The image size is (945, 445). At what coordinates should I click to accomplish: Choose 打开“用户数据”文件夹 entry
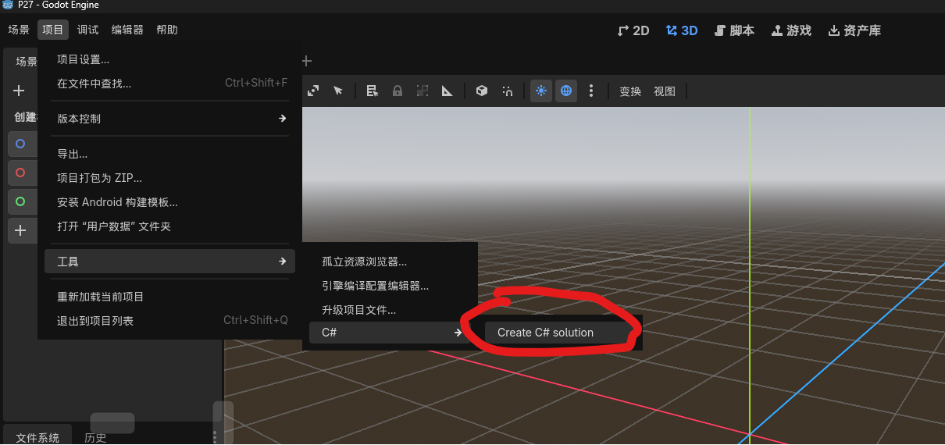click(169, 226)
